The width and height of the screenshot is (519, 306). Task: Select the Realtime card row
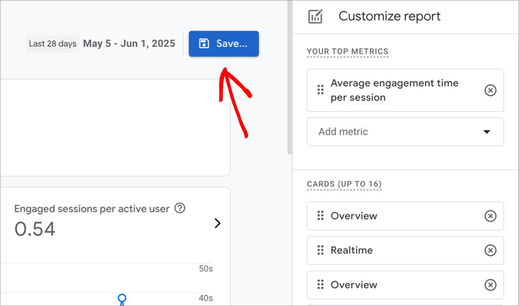405,250
